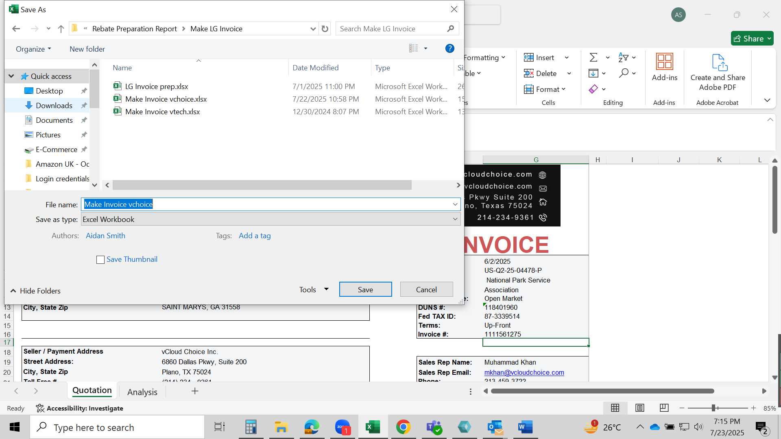This screenshot has width=781, height=439.
Task: Click Create and Share Adobe PDF
Action: [718, 72]
